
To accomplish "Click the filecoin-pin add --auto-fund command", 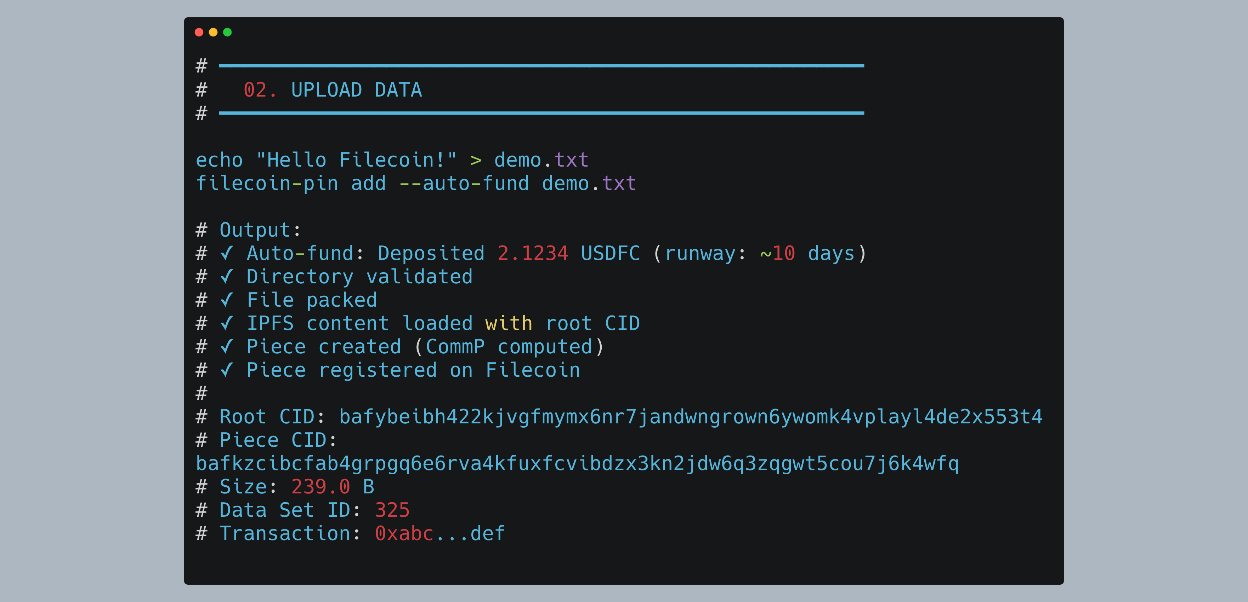I will pyautogui.click(x=415, y=184).
